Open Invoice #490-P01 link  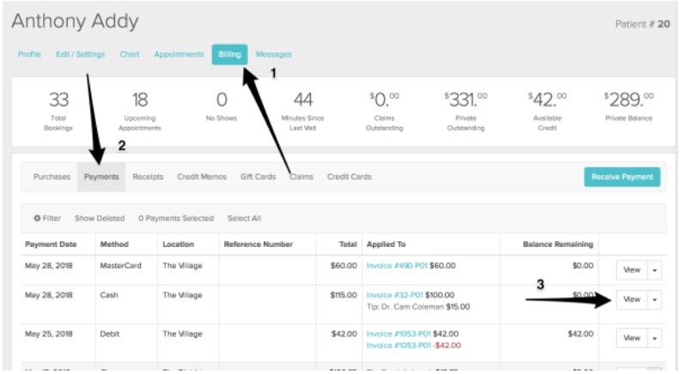tap(396, 266)
